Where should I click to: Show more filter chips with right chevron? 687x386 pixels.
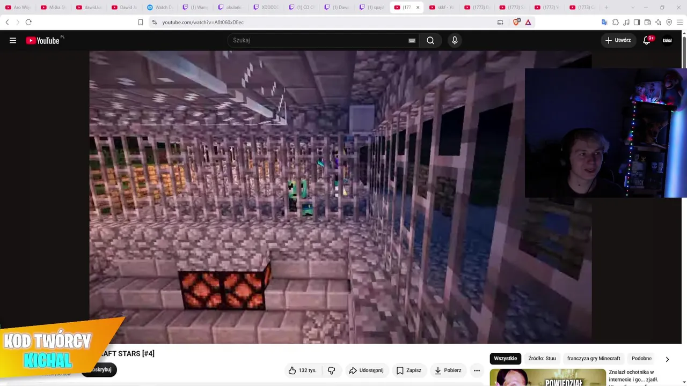point(667,359)
